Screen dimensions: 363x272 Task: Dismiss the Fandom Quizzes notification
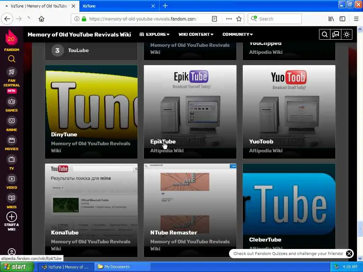[349, 254]
